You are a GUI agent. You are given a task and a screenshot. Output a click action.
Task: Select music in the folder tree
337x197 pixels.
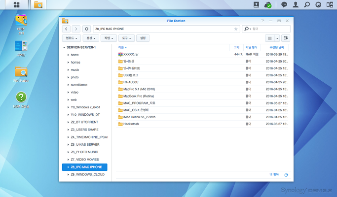(x=75, y=70)
